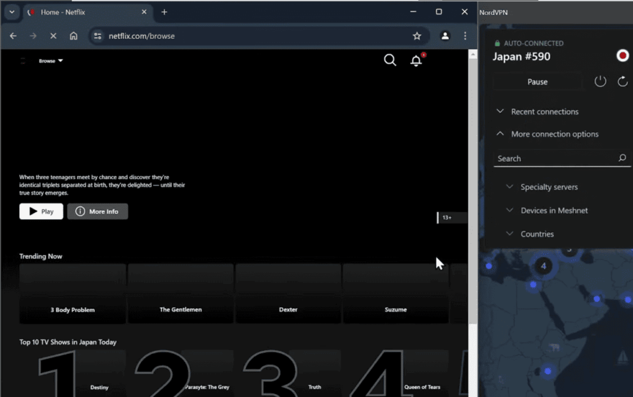
Task: Click the red record status icon in NordVPN
Action: 622,56
